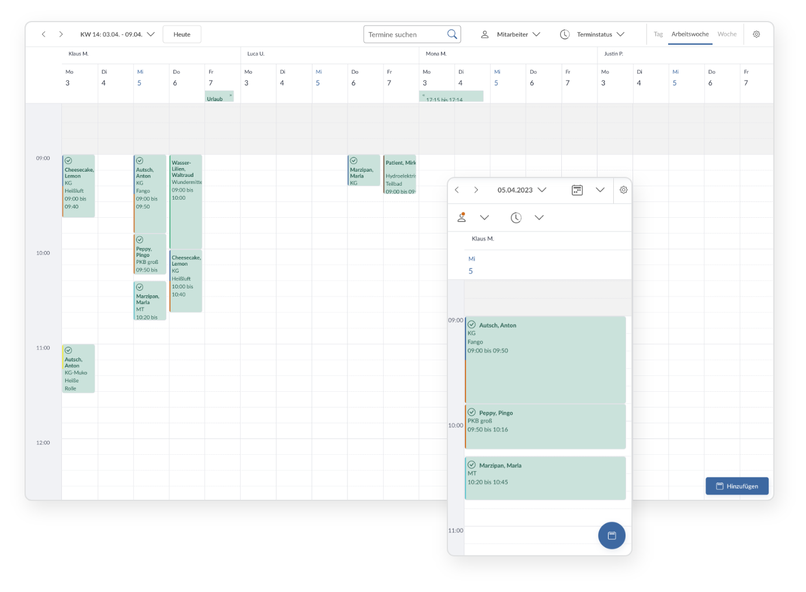
Task: Click the Hinzufügen button
Action: point(736,486)
